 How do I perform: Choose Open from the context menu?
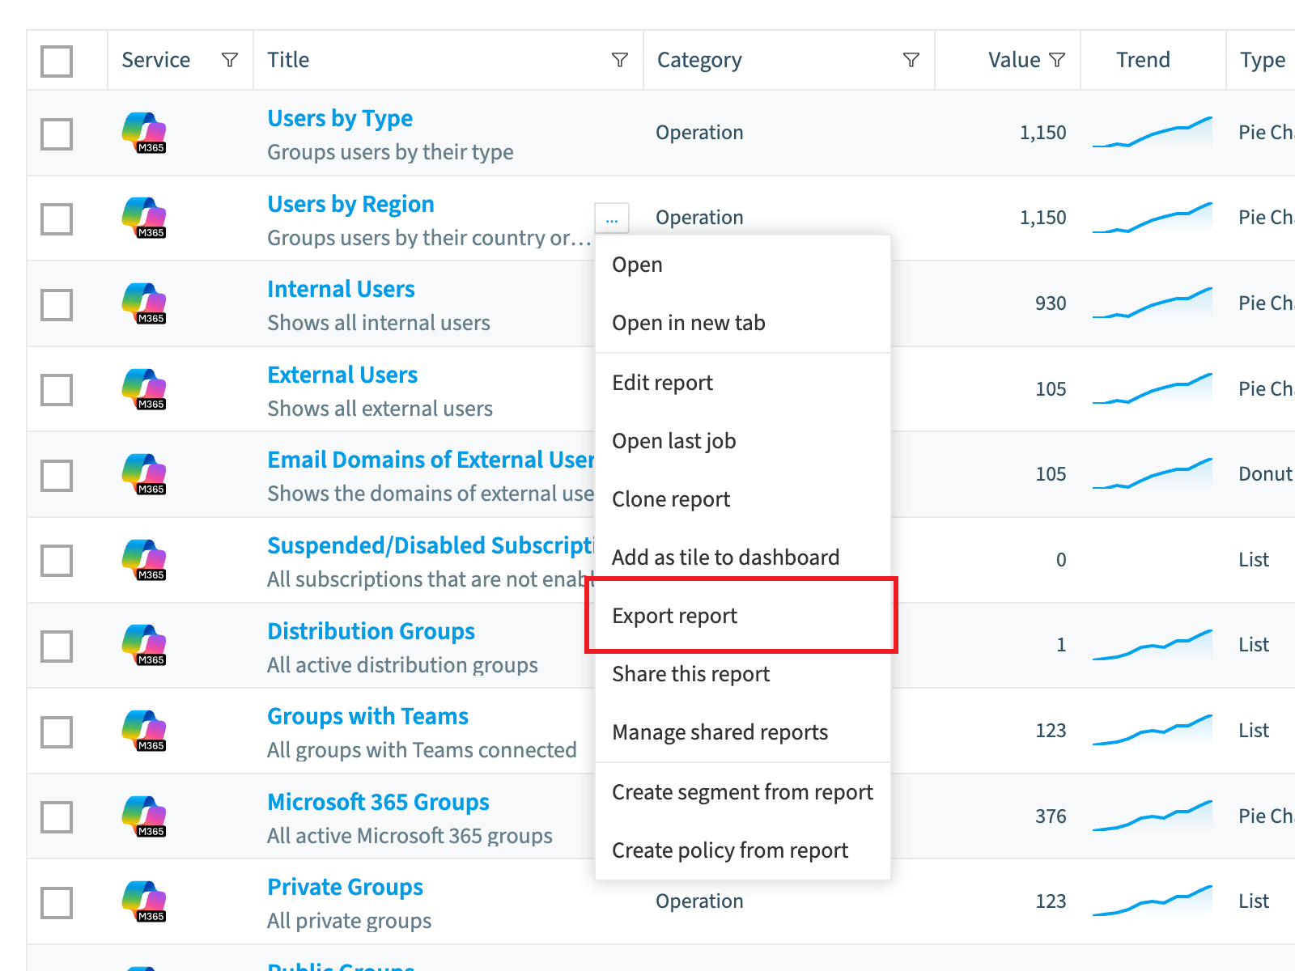pyautogui.click(x=743, y=265)
